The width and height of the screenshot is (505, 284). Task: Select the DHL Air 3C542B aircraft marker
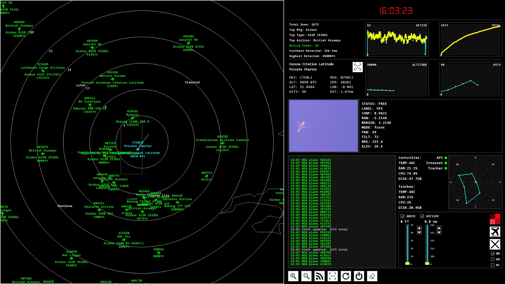click(124, 240)
